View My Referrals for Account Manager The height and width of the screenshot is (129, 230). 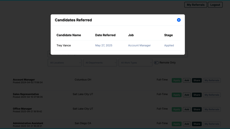click(x=212, y=80)
